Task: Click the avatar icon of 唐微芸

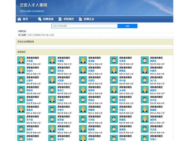Action: click(145, 90)
